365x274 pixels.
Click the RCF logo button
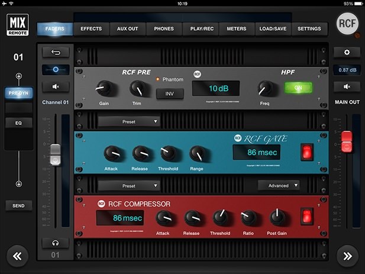coord(347,24)
